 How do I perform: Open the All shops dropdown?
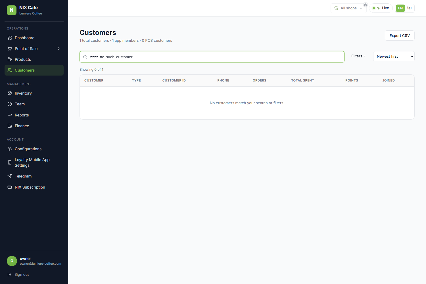(348, 8)
